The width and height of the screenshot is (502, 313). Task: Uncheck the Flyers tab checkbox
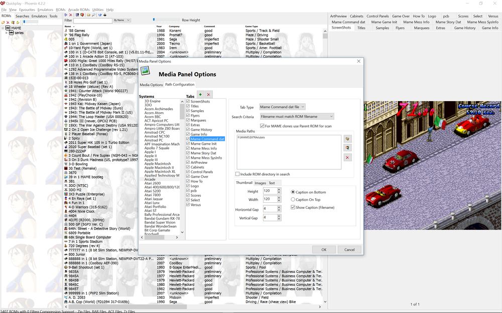click(x=188, y=115)
